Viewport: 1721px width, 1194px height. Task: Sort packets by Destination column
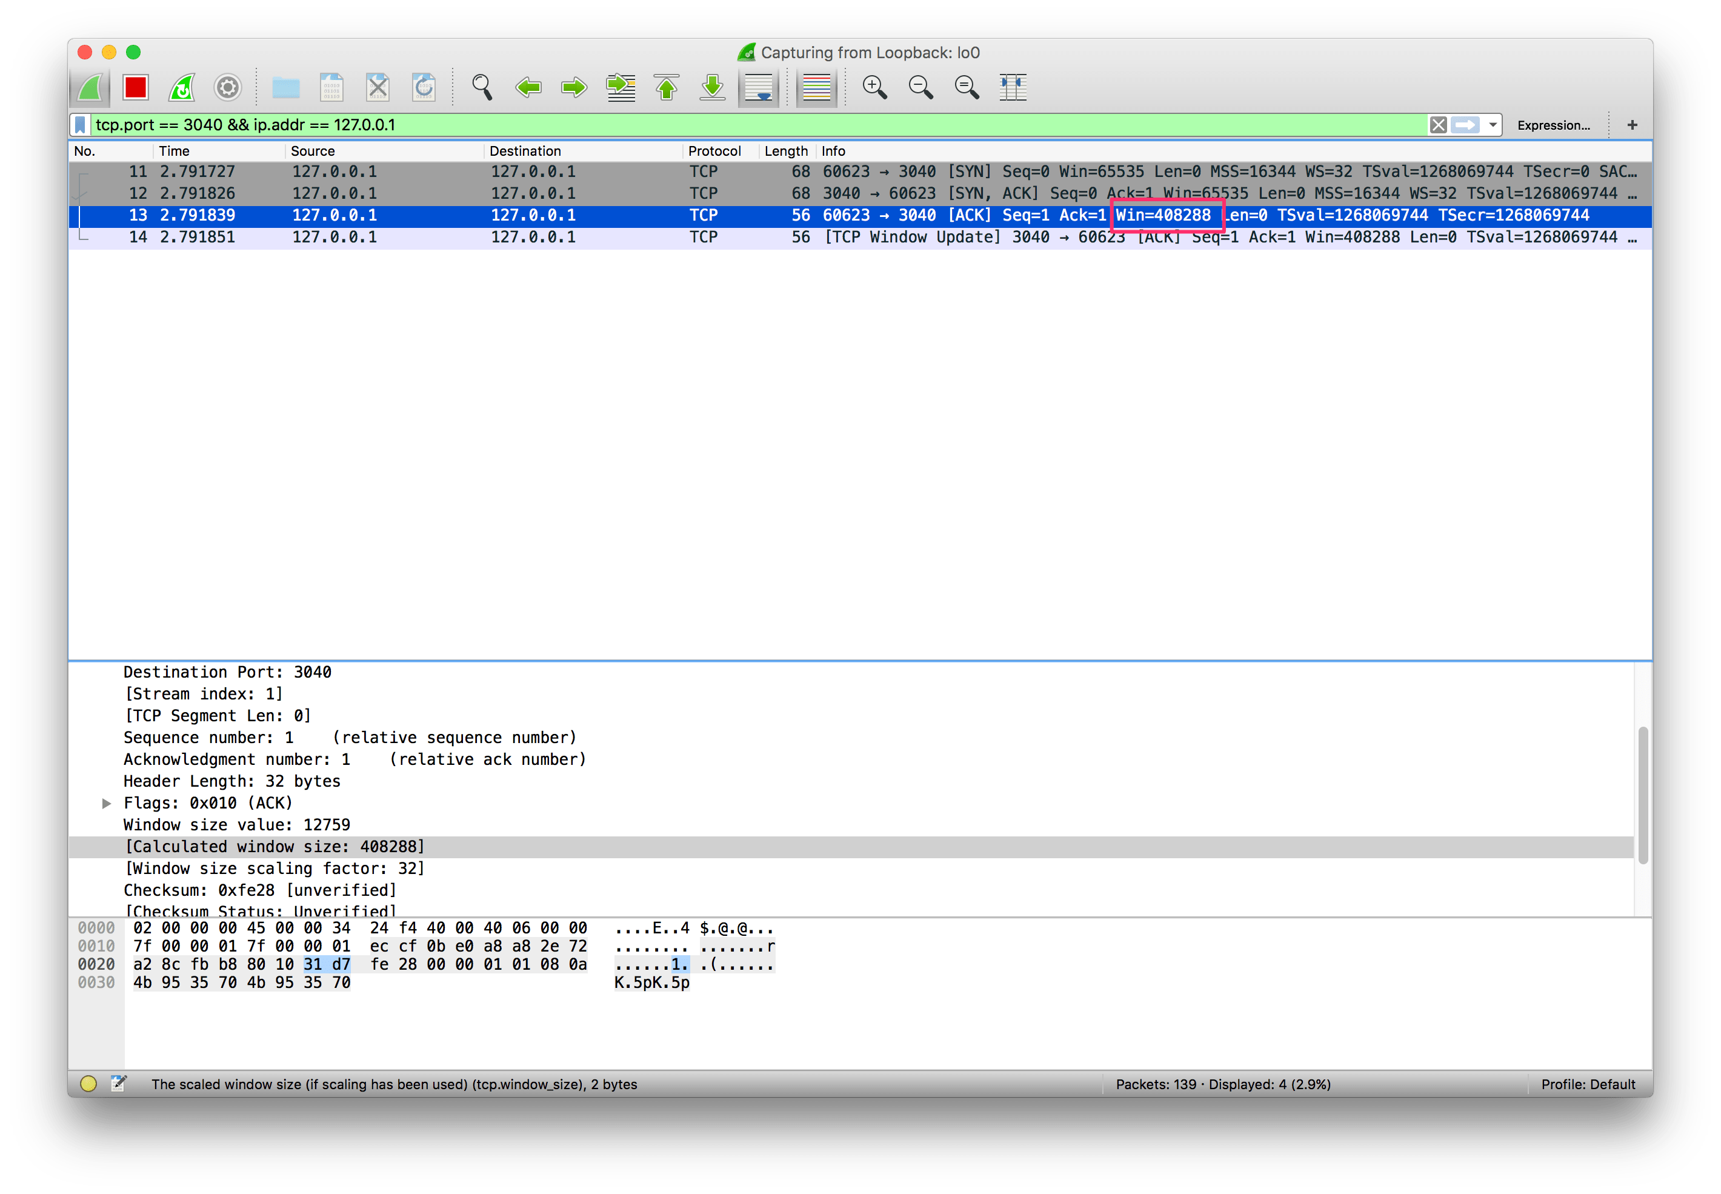[584, 151]
